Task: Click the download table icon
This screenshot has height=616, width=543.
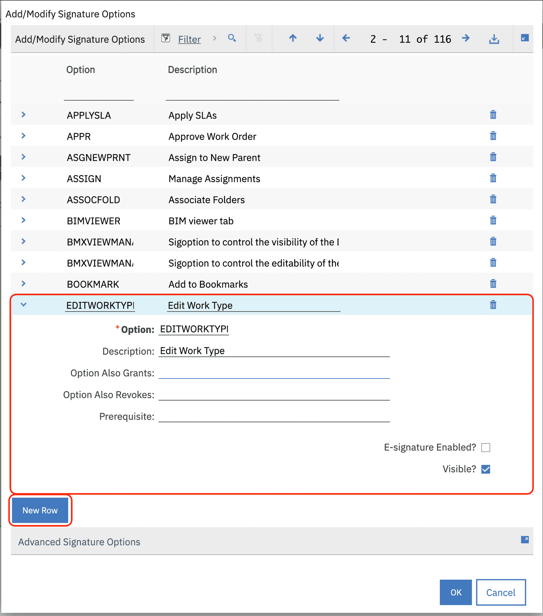Action: click(494, 39)
